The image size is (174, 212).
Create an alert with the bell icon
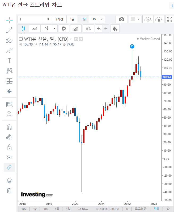pyautogui.click(x=115, y=28)
